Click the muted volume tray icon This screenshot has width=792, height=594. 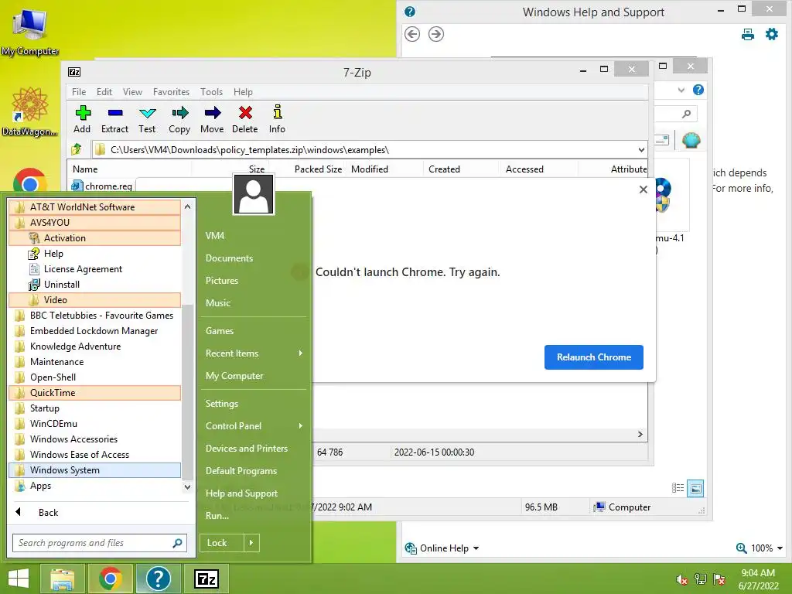[x=681, y=579]
